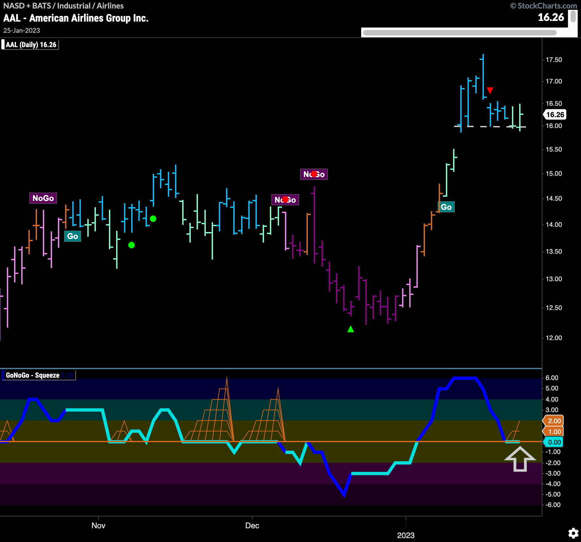The width and height of the screenshot is (581, 542).
Task: Click the green dot near 14.00
Action: (153, 219)
